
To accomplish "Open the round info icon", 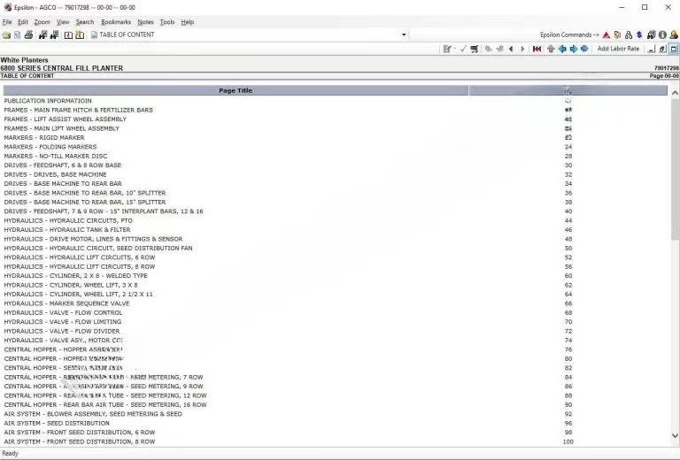I will 662,35.
